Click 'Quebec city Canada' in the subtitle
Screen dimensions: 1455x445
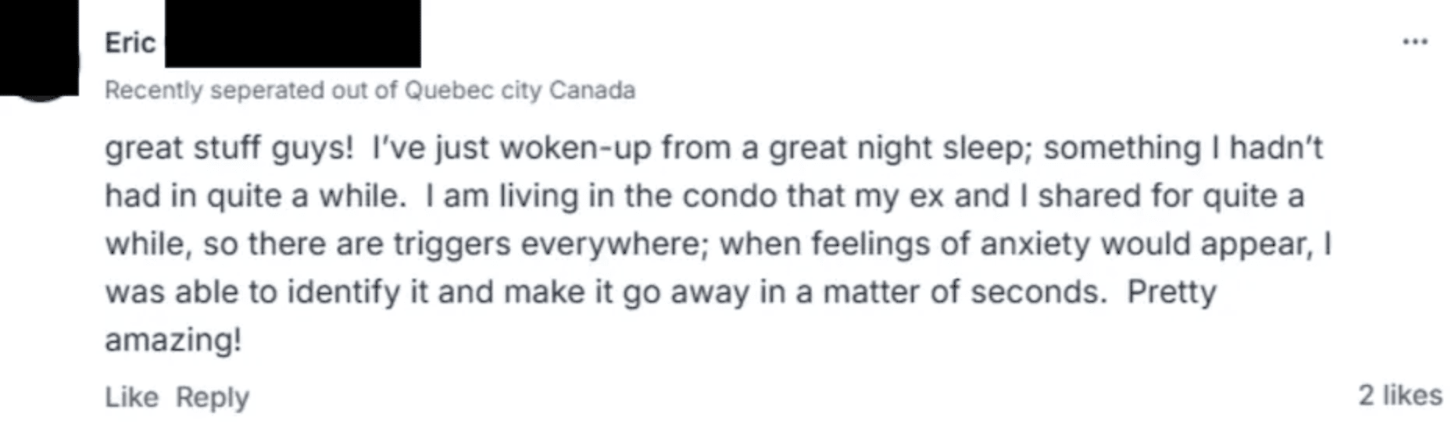click(x=520, y=91)
